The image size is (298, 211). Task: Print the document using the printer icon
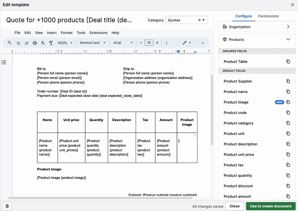(x=35, y=43)
